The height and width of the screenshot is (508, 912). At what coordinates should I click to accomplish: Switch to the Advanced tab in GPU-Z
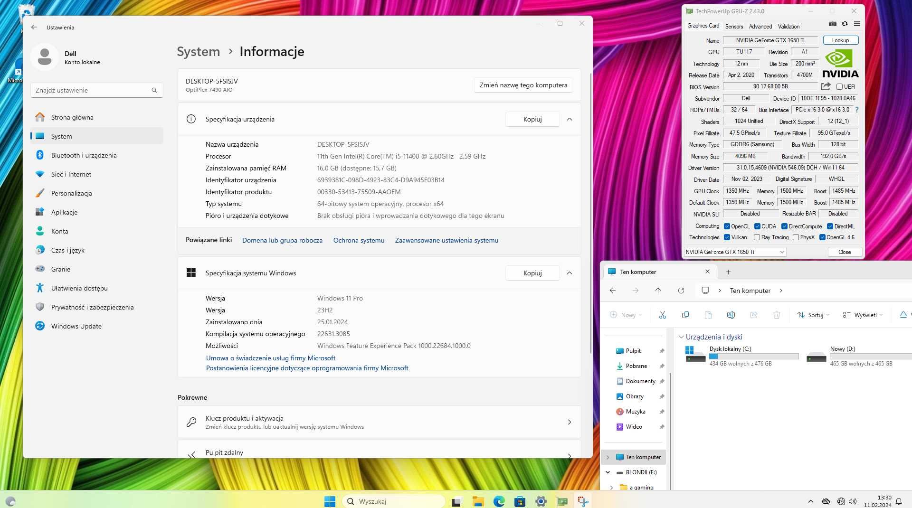(760, 27)
